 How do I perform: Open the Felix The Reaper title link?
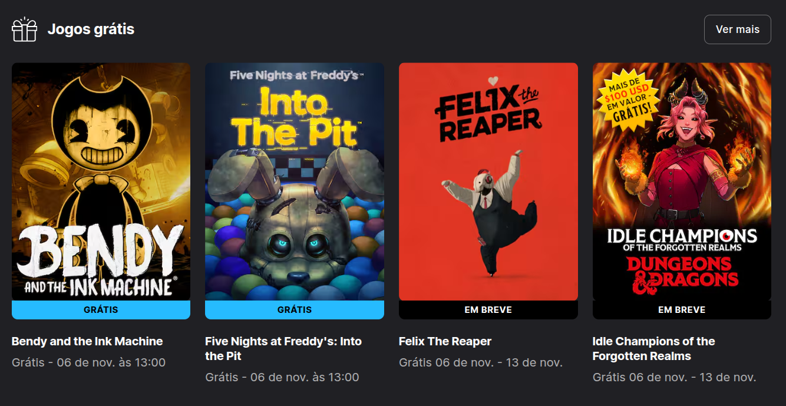tap(445, 341)
